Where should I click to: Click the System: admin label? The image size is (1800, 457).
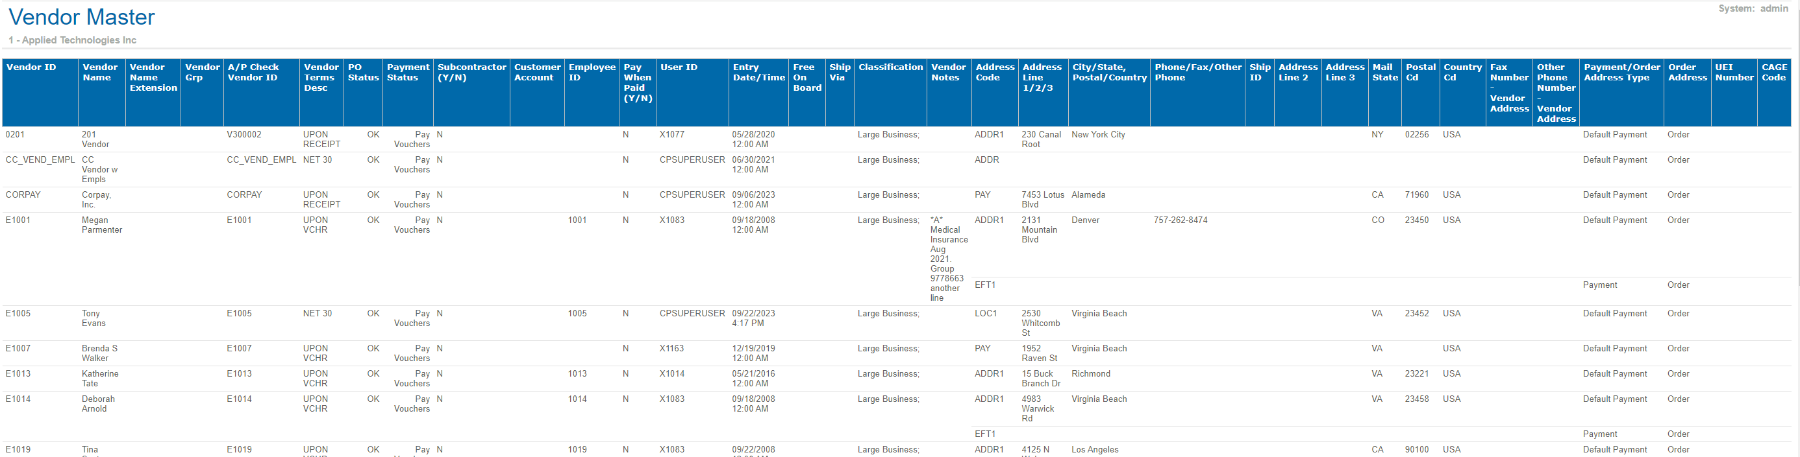point(1753,8)
